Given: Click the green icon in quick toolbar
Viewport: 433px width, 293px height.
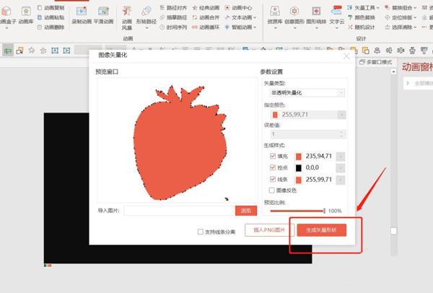Looking at the screenshot, I should pyautogui.click(x=8, y=51).
